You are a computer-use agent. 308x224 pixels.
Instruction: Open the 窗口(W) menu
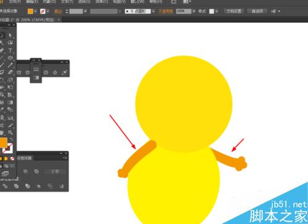click(137, 2)
